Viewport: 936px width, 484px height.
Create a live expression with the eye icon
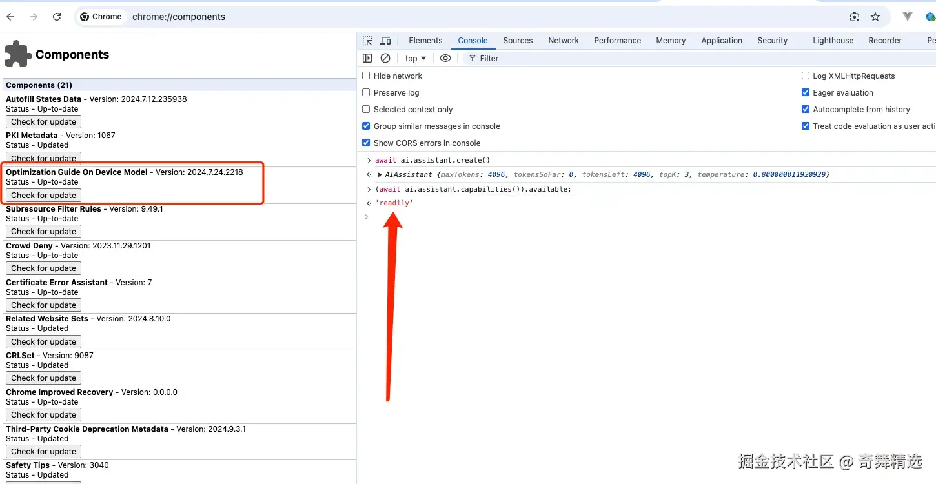tap(445, 58)
